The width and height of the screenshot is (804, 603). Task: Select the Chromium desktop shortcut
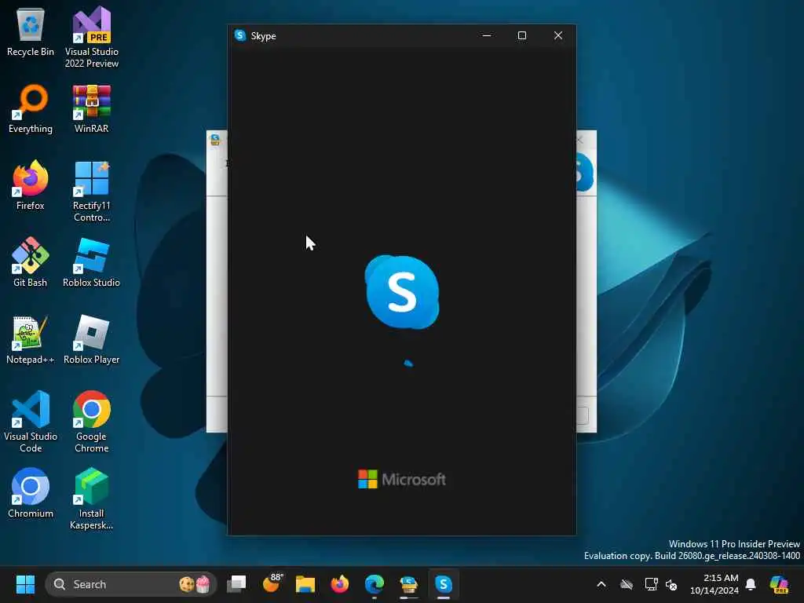[x=31, y=493]
